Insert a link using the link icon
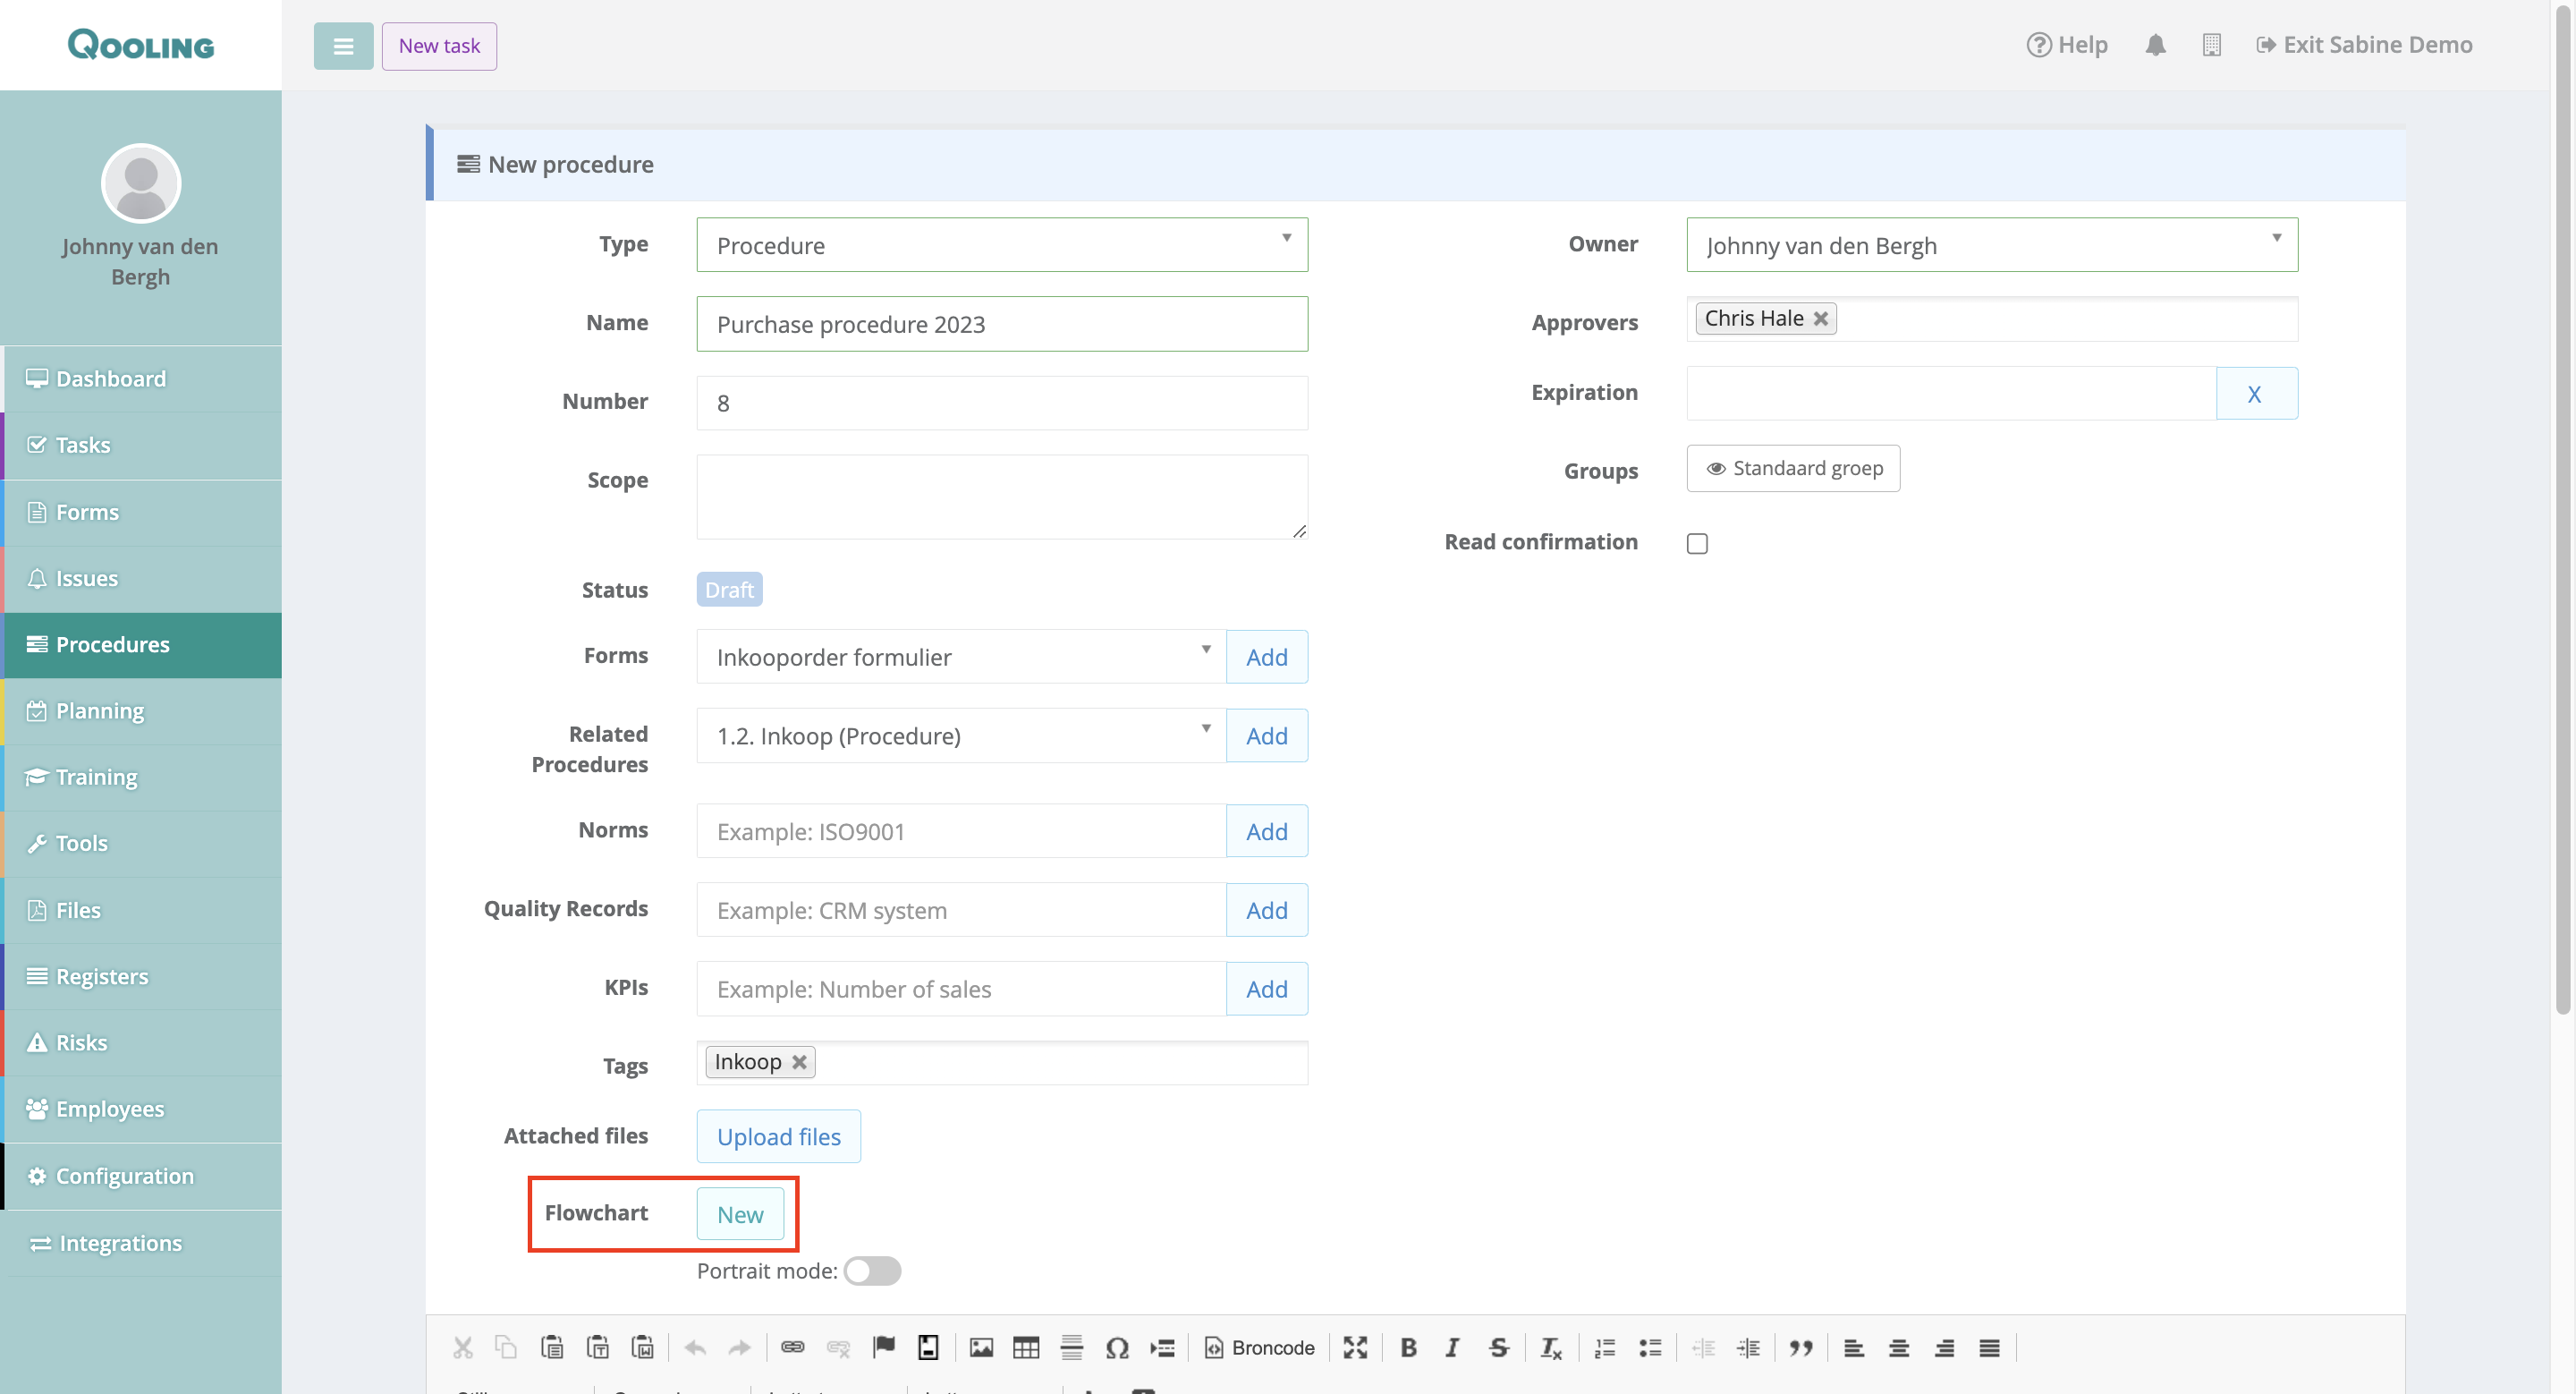2576x1394 pixels. [x=792, y=1348]
